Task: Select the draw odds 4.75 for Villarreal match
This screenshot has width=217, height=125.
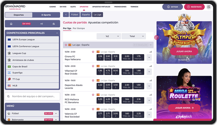Action: point(108,72)
